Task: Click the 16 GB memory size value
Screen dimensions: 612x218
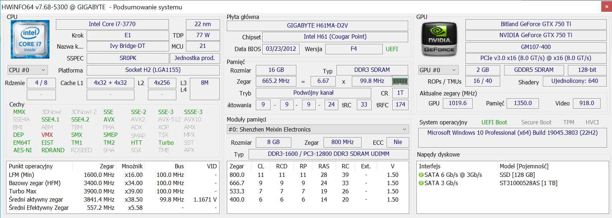Action: tap(276, 70)
